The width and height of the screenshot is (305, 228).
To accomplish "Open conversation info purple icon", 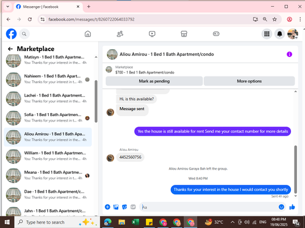I will coord(289,54).
